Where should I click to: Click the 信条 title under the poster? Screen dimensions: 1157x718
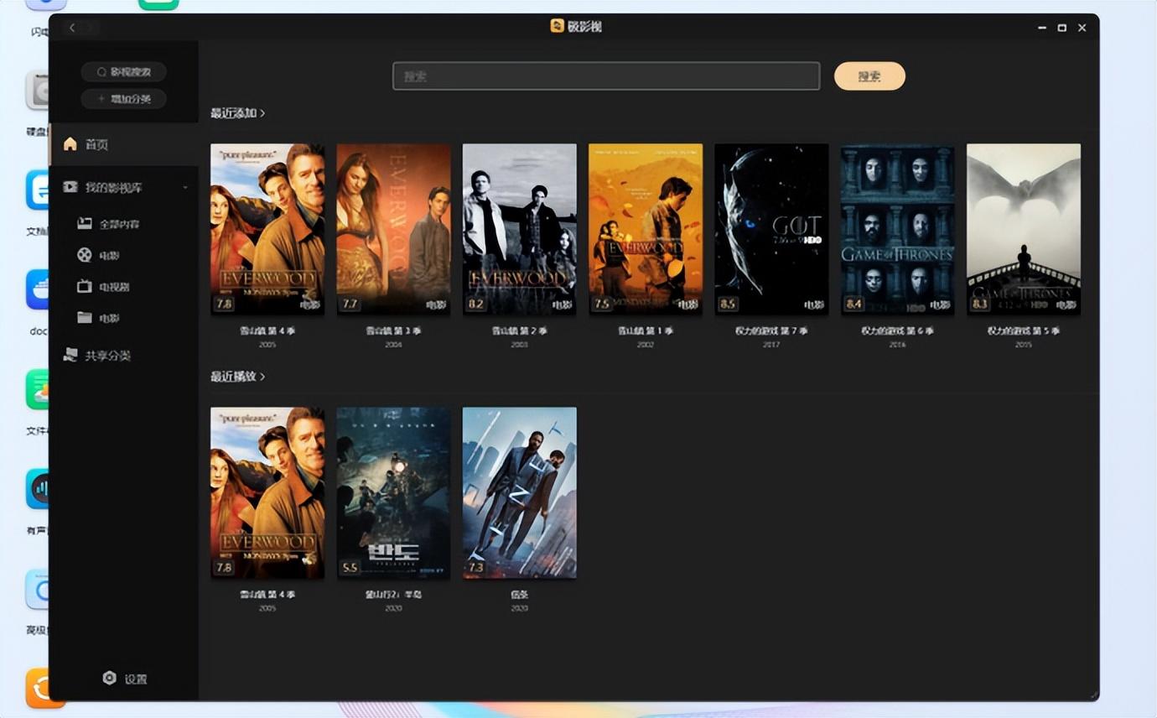point(520,595)
